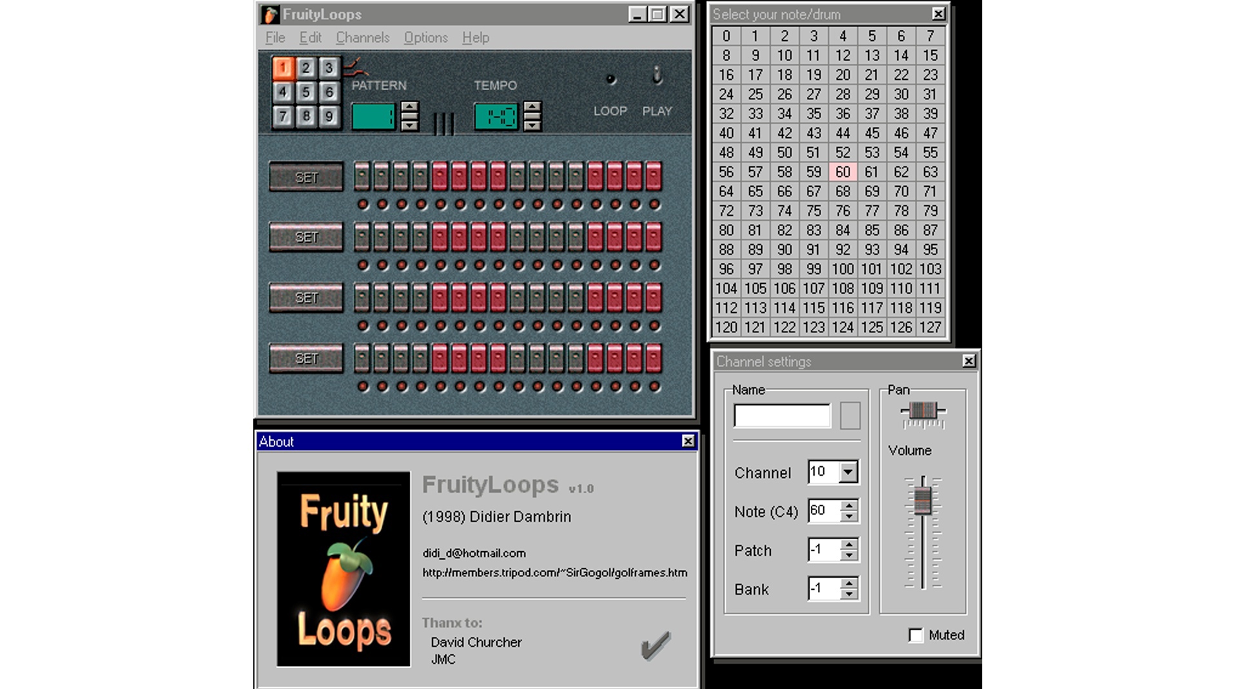Close the Channel settings window

pyautogui.click(x=969, y=361)
